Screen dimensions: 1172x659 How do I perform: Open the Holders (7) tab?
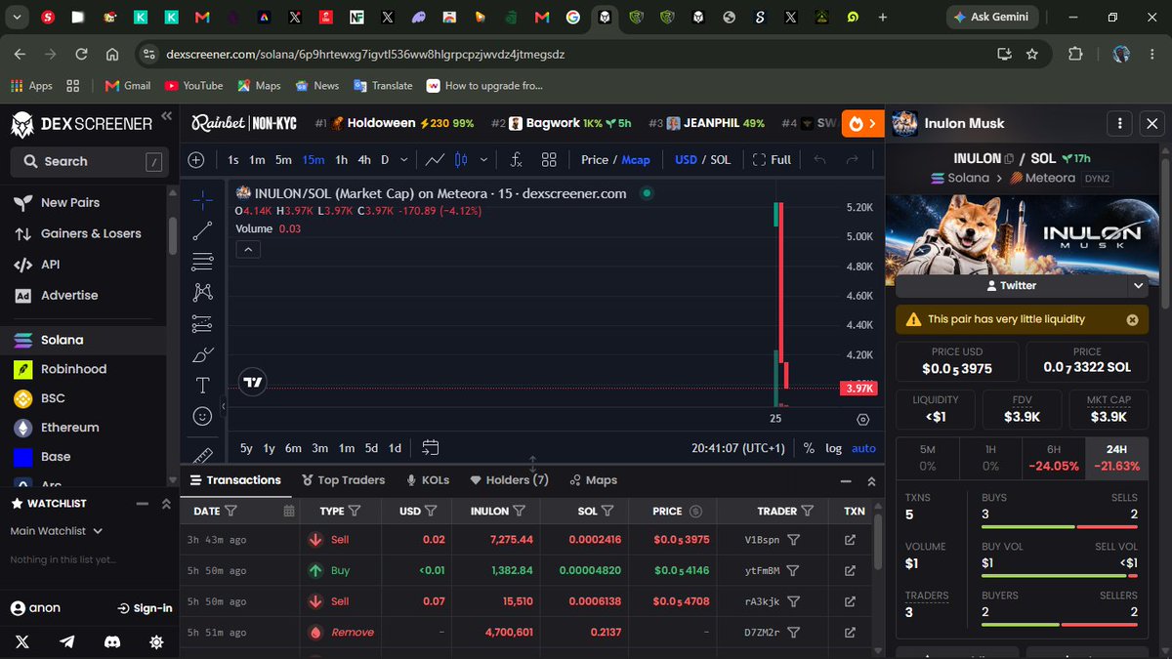tap(509, 480)
